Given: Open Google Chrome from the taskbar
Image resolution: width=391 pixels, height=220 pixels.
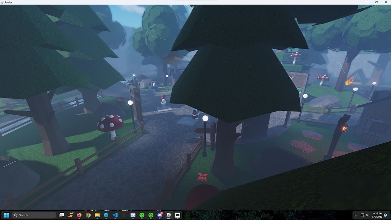Looking at the screenshot, I should tap(88, 215).
